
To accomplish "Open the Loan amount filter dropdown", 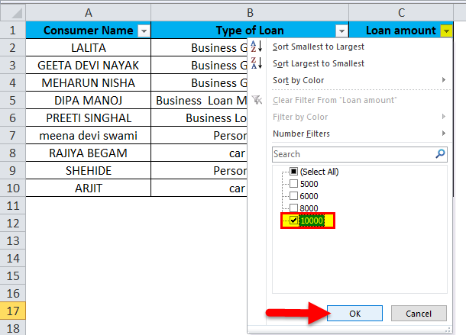I will [x=446, y=31].
